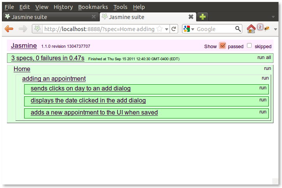Go back with the orange arrow
The height and width of the screenshot is (188, 282).
9,29
